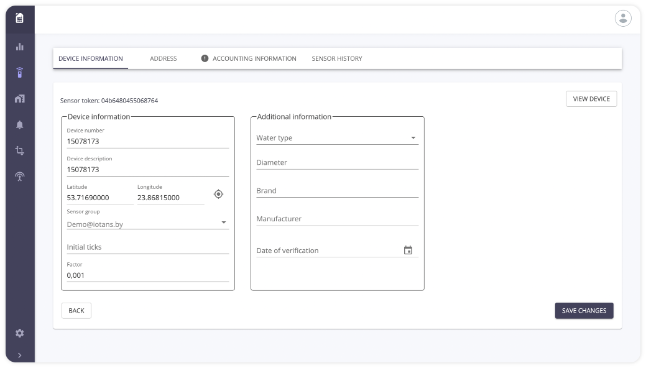Open the antenna gateway sidebar icon
This screenshot has height=368, width=646.
click(19, 177)
